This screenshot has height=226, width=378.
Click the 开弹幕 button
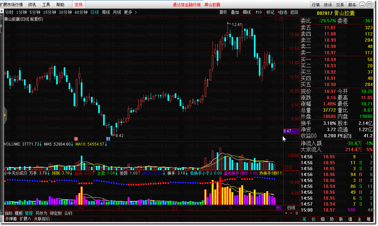11,219
